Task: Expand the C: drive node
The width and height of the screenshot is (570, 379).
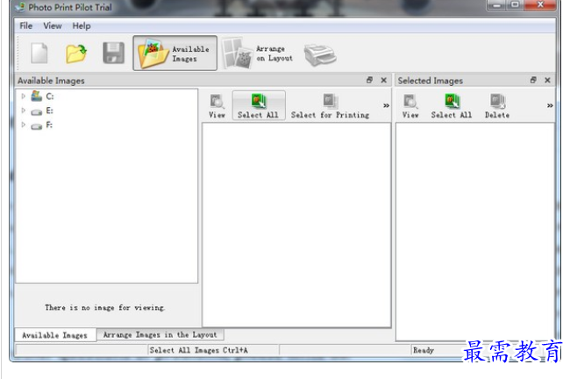Action: click(24, 96)
